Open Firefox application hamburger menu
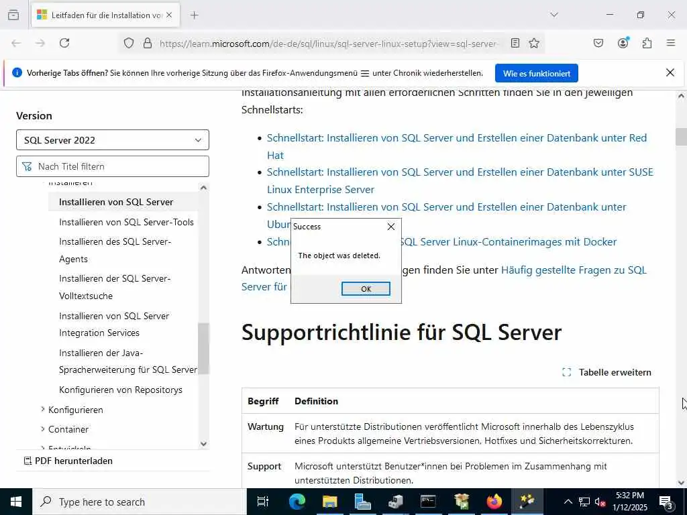The height and width of the screenshot is (515, 687). [671, 43]
